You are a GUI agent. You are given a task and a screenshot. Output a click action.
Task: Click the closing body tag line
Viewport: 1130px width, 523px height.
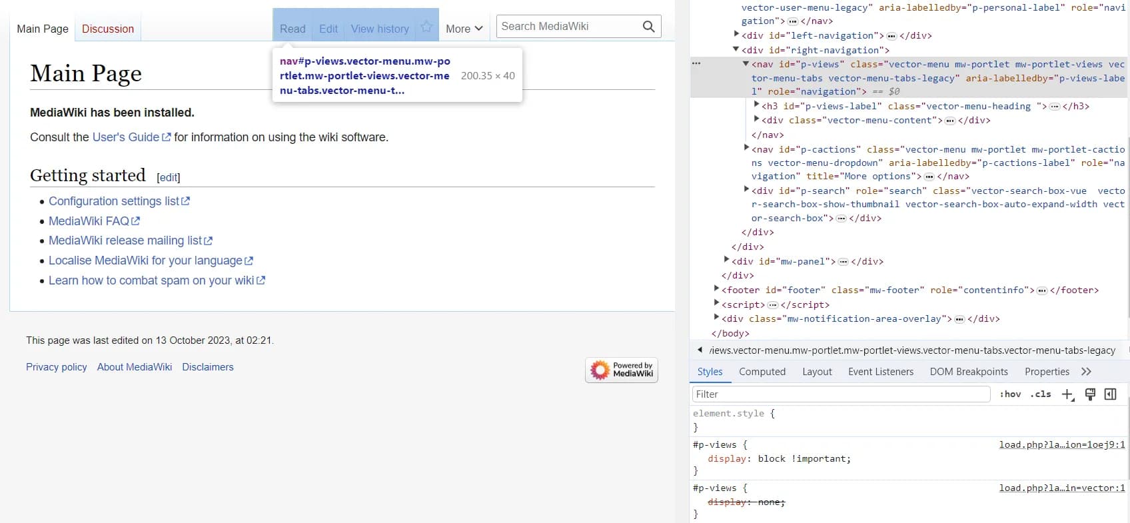[730, 334]
